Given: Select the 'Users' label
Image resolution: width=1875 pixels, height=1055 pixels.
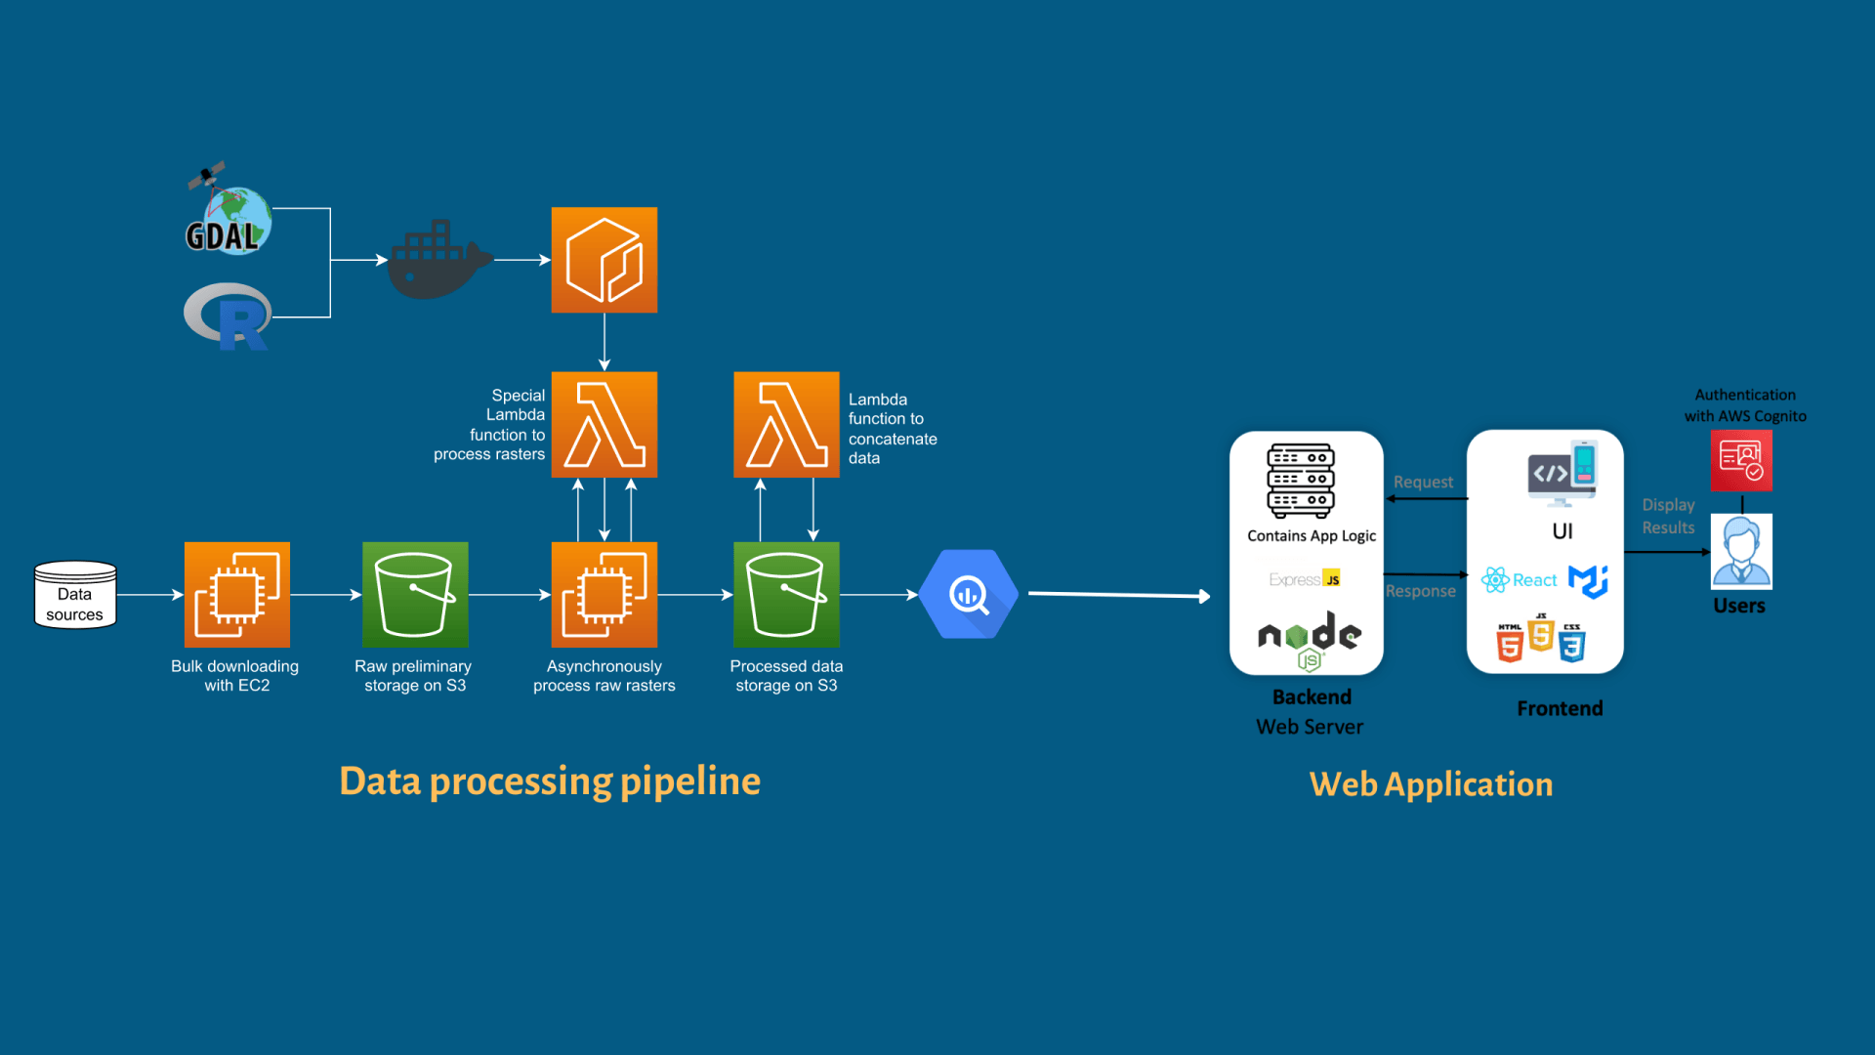Looking at the screenshot, I should pos(1739,607).
